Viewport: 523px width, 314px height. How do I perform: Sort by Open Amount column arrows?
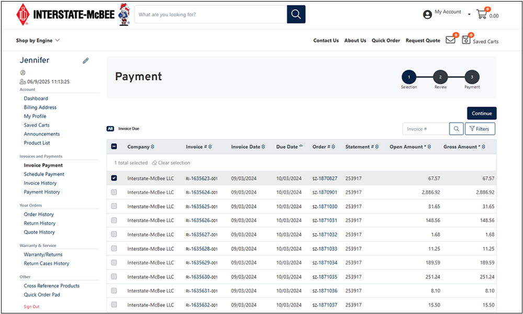429,147
